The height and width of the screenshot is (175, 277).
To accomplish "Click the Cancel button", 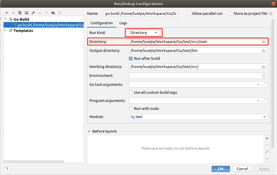I will point(242,169).
